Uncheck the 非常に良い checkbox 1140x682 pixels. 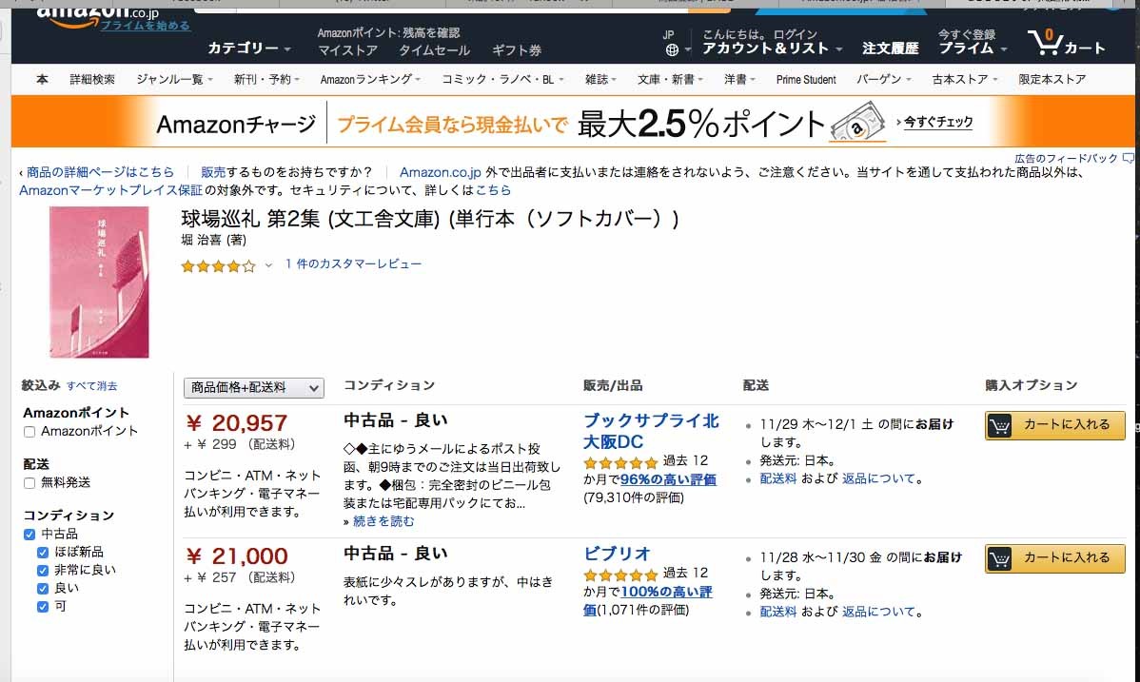[x=43, y=571]
